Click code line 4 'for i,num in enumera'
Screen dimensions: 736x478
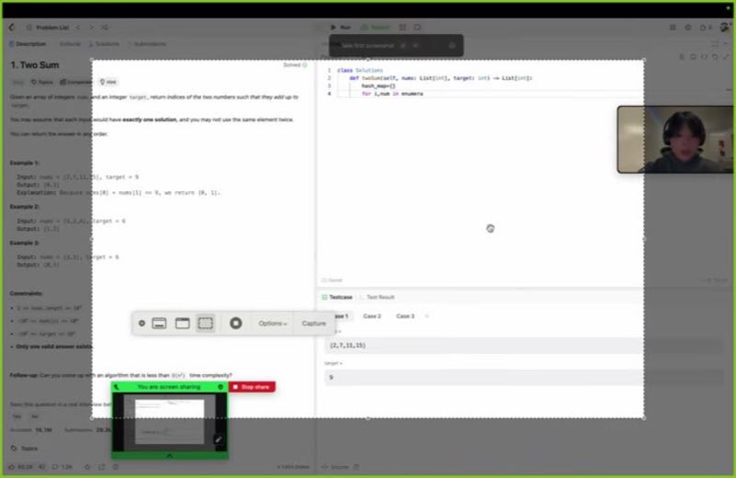click(392, 94)
